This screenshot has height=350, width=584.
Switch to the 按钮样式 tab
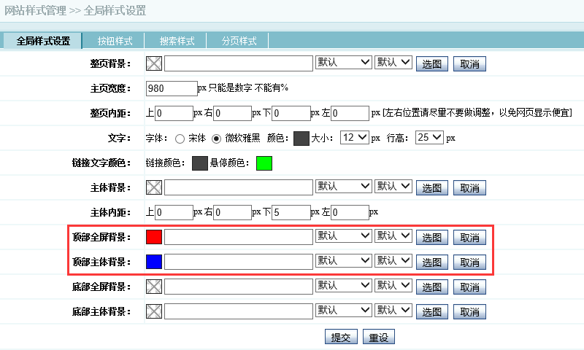(113, 41)
